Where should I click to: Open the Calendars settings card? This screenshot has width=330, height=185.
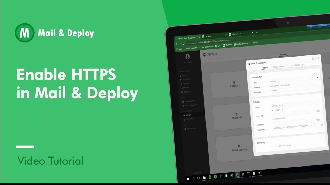237,116
